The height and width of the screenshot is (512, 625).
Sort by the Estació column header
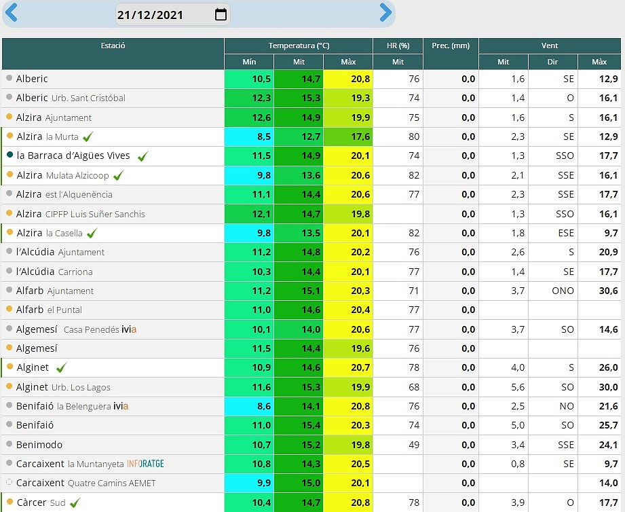click(113, 54)
